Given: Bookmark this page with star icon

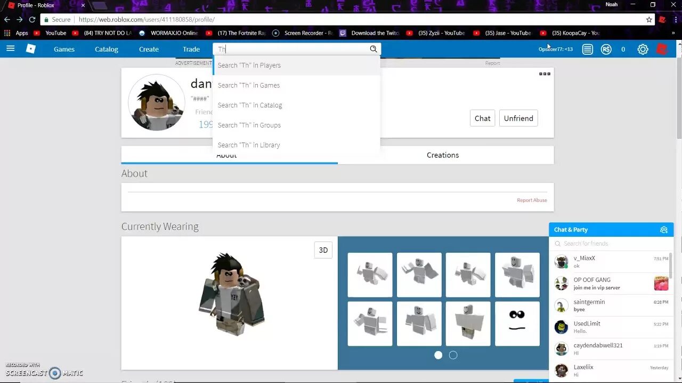Looking at the screenshot, I should tap(649, 20).
